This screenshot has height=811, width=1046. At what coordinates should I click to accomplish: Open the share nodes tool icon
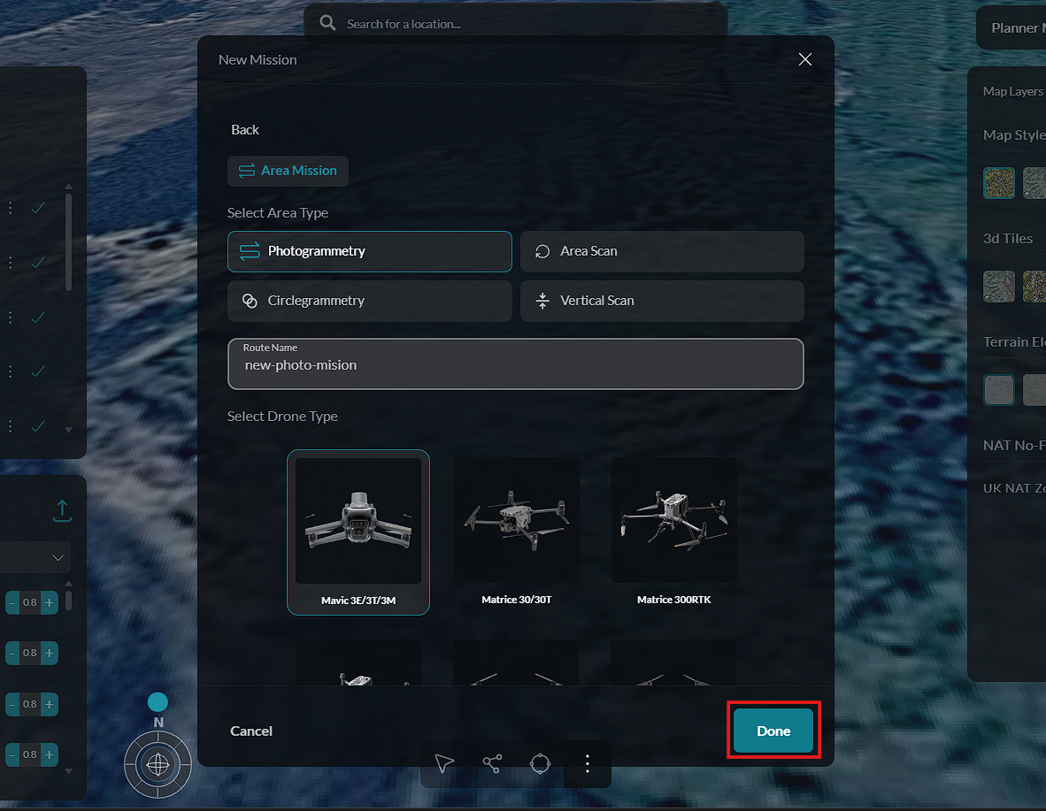[492, 763]
